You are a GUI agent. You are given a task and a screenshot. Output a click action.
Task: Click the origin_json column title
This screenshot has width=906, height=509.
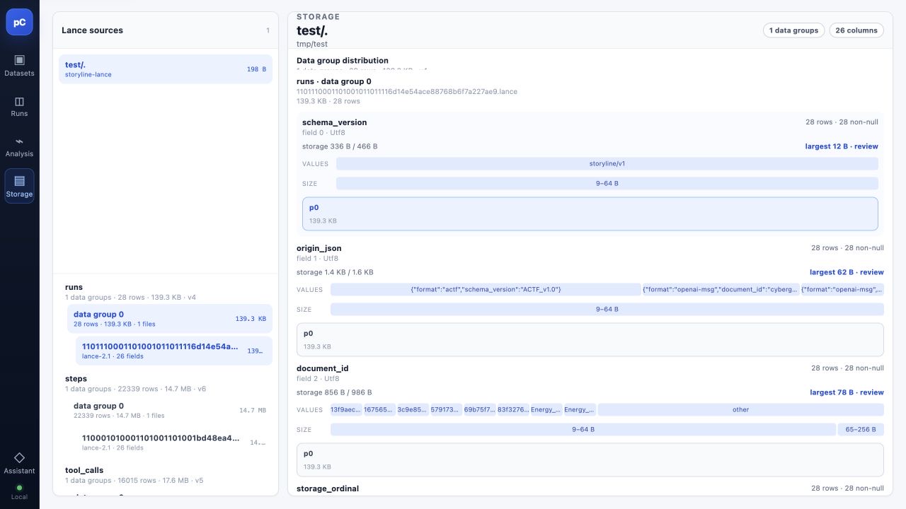coord(319,248)
